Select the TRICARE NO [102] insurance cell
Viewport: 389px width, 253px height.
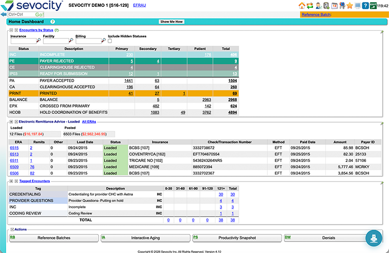coord(160,161)
